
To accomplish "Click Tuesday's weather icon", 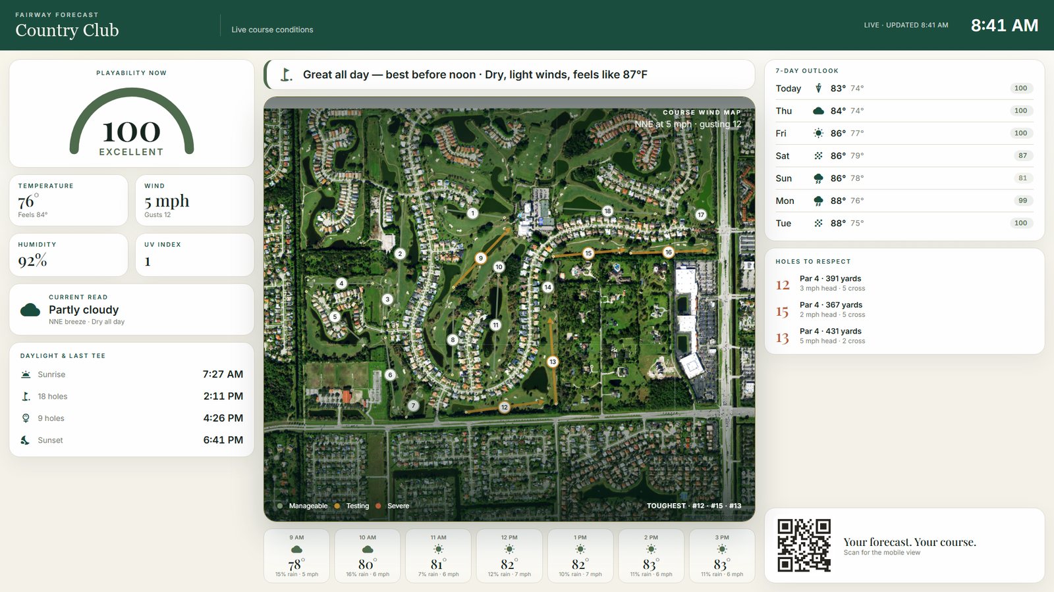I will pyautogui.click(x=818, y=223).
